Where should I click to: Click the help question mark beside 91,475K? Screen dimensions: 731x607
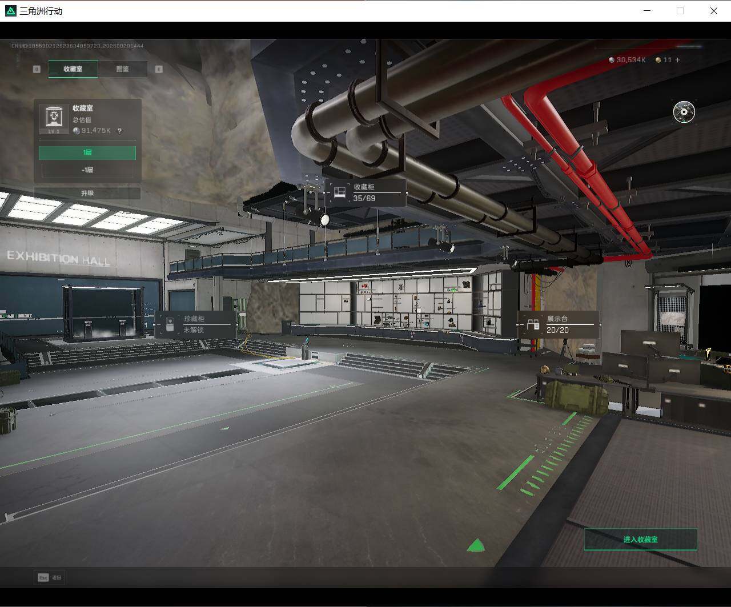[x=119, y=131]
